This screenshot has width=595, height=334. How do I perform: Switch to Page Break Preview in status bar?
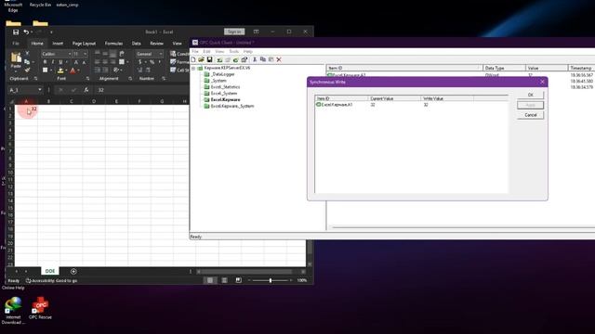point(238,280)
